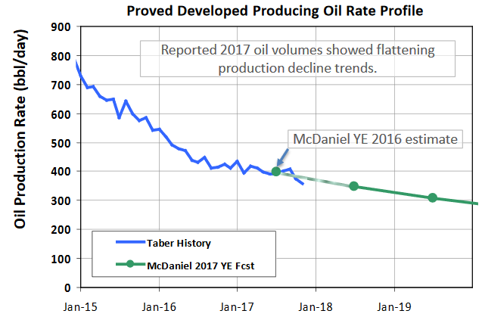The image size is (482, 320).
Task: Click the green marker at 400 bbl/day
Action: pos(276,172)
